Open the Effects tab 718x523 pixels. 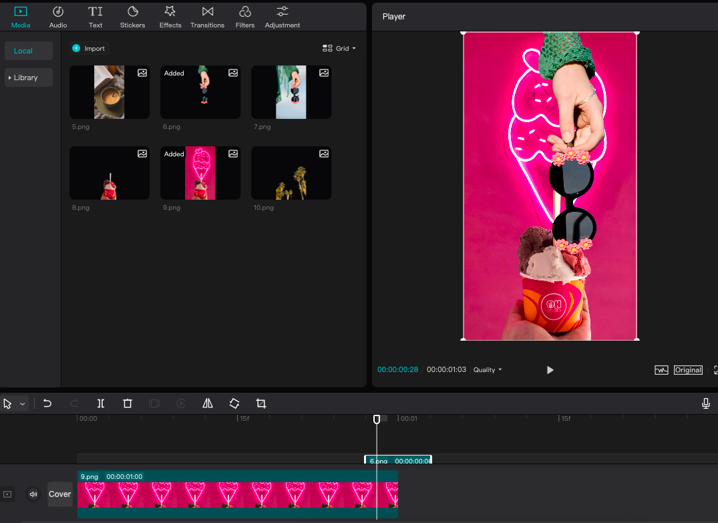pyautogui.click(x=170, y=17)
